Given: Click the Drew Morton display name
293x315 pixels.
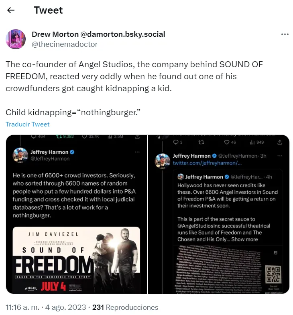Looking at the screenshot, I should [57, 34].
